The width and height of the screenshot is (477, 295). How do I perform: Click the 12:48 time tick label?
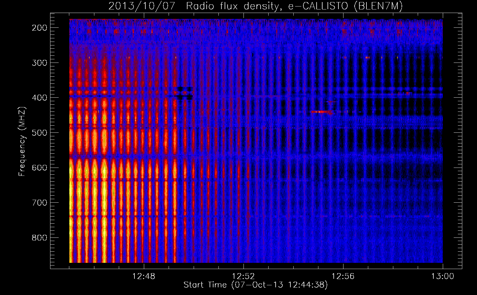point(144,276)
